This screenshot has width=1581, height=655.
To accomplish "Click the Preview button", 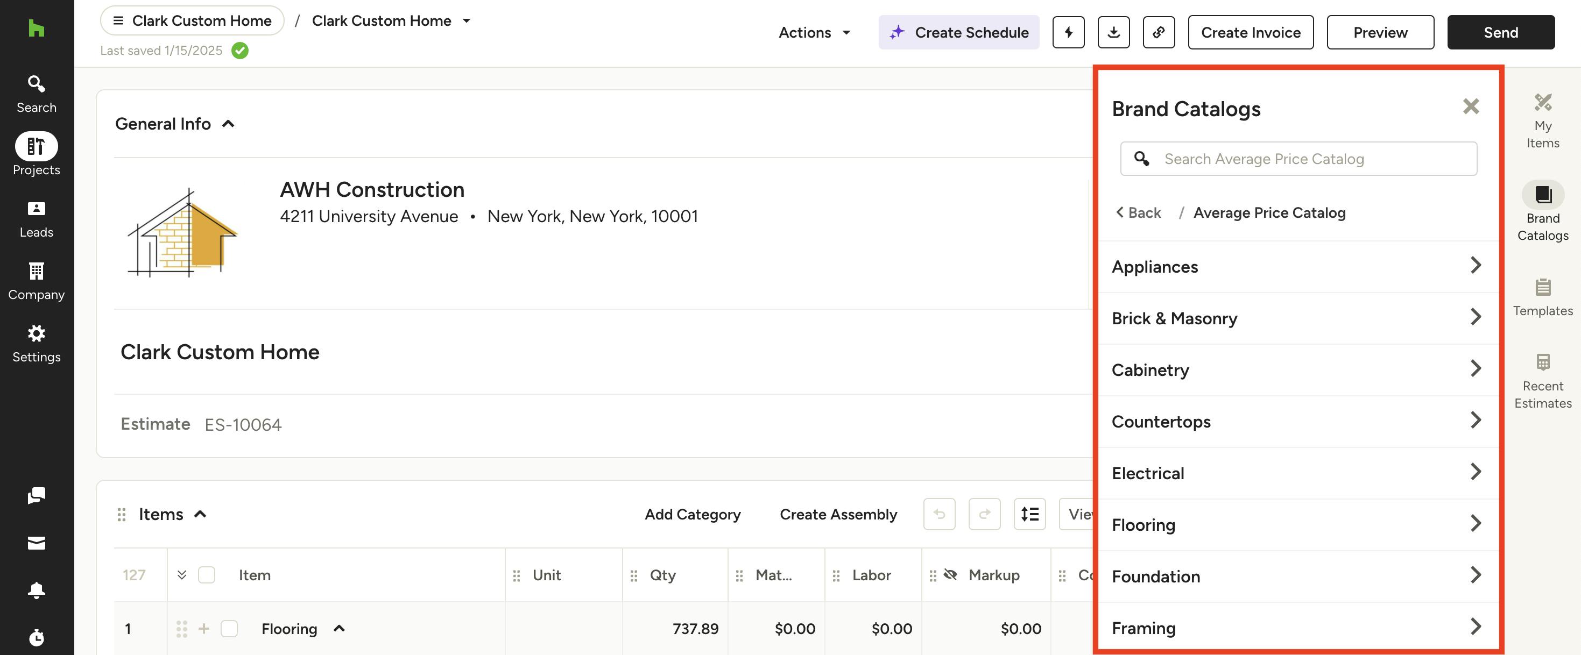I will click(1380, 32).
